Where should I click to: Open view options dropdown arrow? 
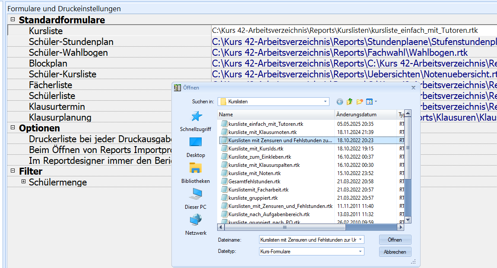click(x=376, y=102)
